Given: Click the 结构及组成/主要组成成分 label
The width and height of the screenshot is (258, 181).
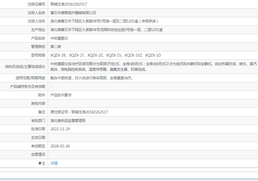Looking at the screenshot, I should coord(25,67).
